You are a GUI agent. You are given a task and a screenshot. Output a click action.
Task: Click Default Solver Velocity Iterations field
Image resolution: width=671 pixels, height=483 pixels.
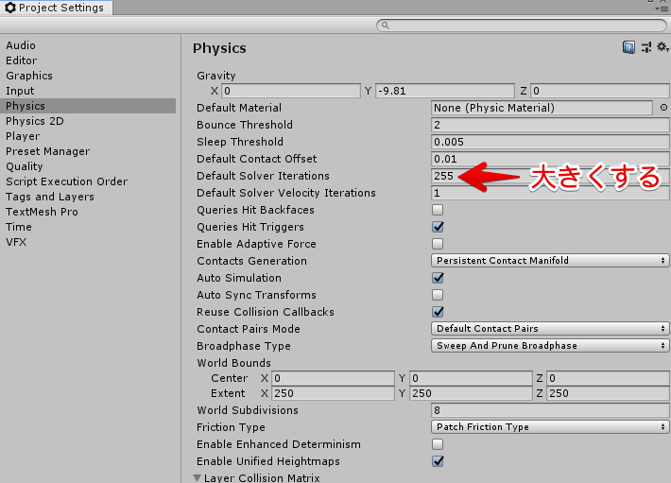(x=550, y=193)
